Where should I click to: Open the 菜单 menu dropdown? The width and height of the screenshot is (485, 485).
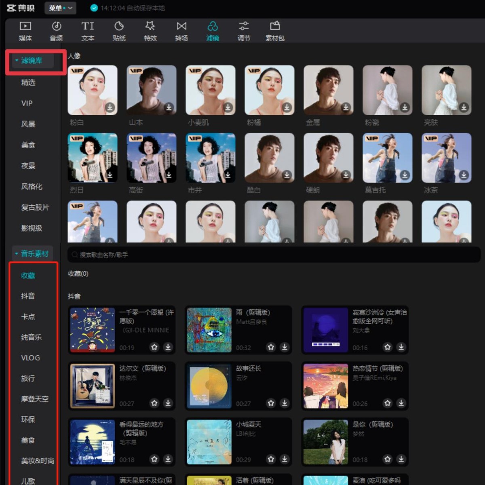[x=60, y=8]
